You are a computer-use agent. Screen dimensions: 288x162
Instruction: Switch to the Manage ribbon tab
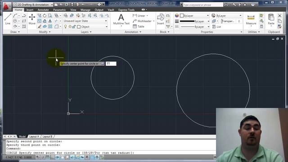click(x=85, y=10)
